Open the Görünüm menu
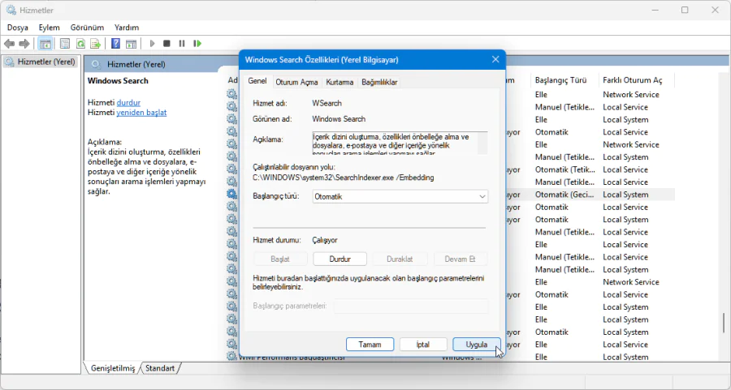The height and width of the screenshot is (390, 731). (87, 28)
